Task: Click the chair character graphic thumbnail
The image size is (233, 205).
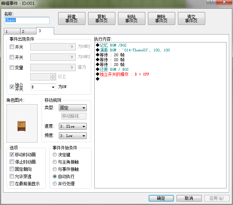Action: point(22,123)
